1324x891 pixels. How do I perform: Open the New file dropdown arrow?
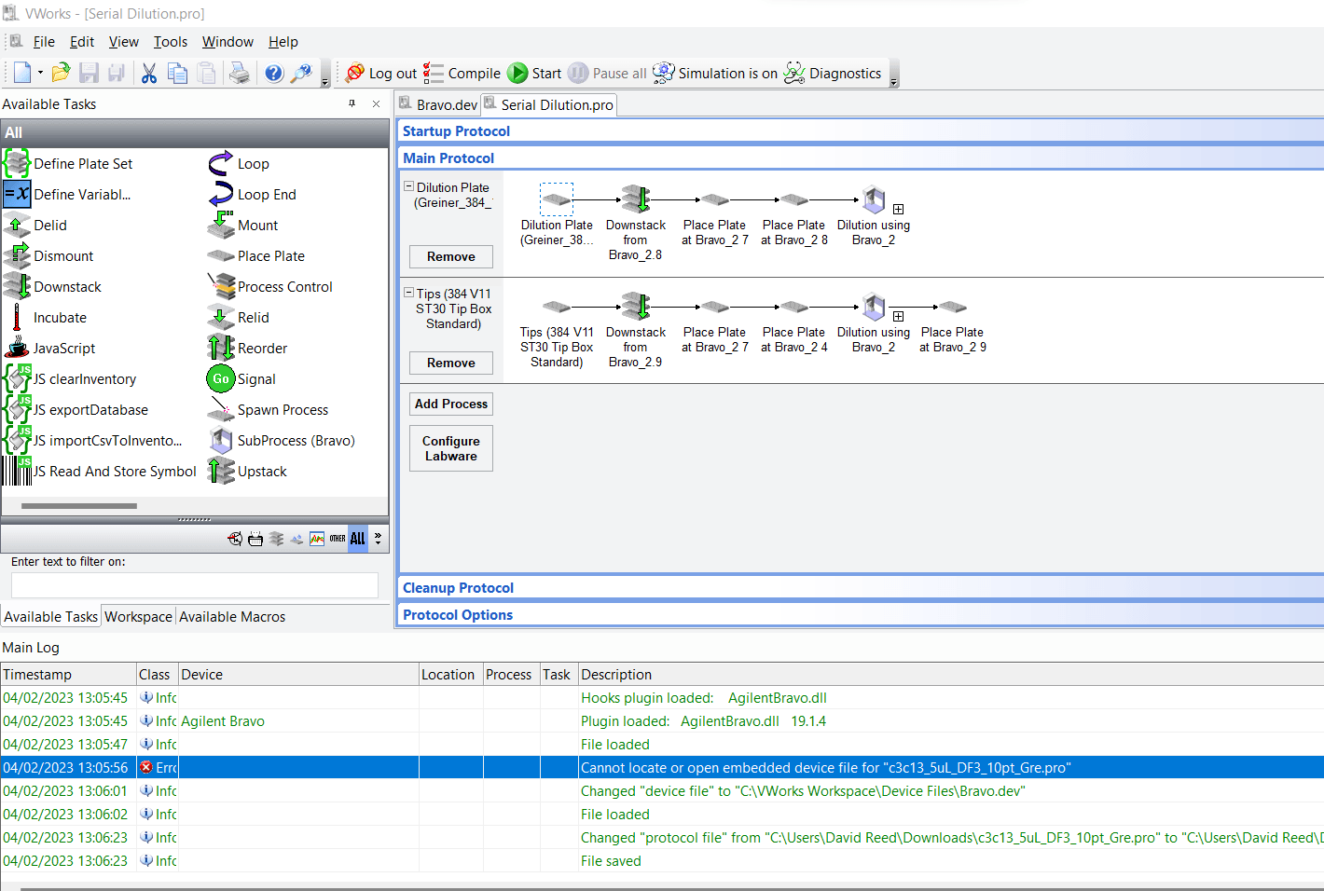point(40,73)
